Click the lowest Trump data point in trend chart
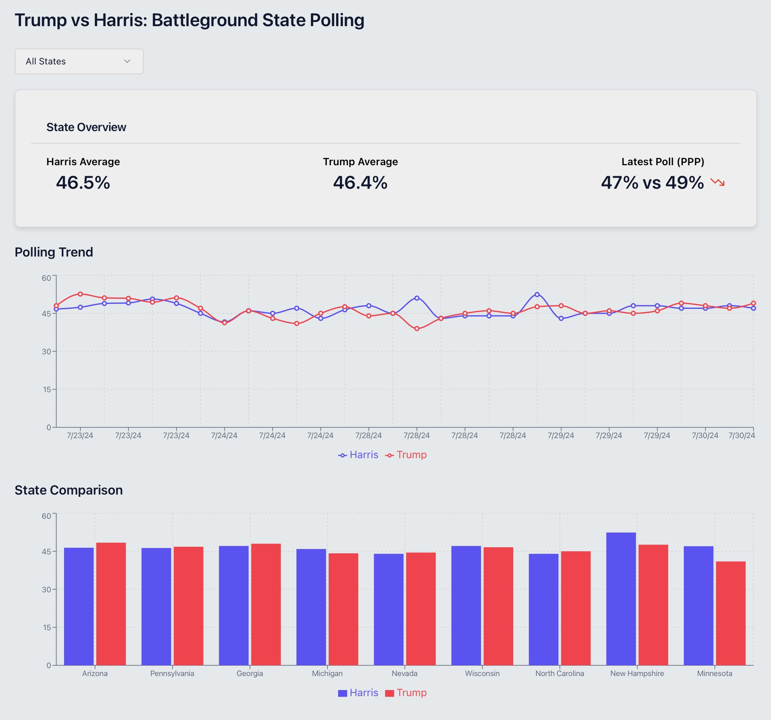 (417, 329)
